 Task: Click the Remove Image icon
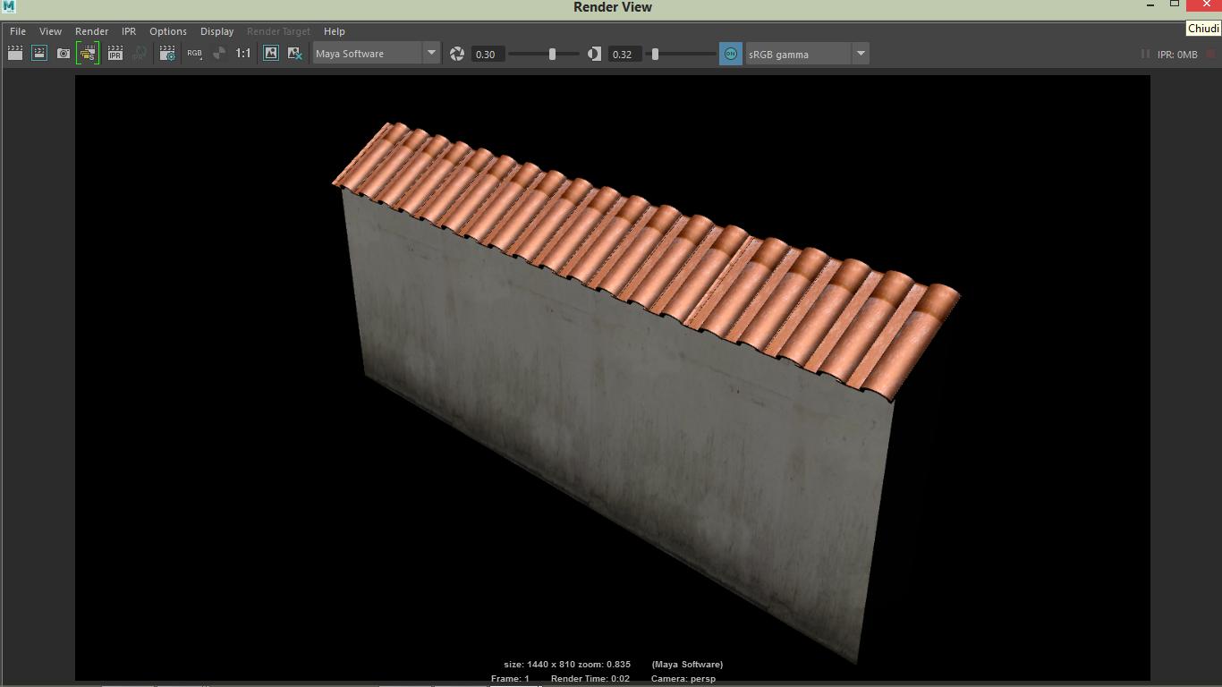point(294,54)
